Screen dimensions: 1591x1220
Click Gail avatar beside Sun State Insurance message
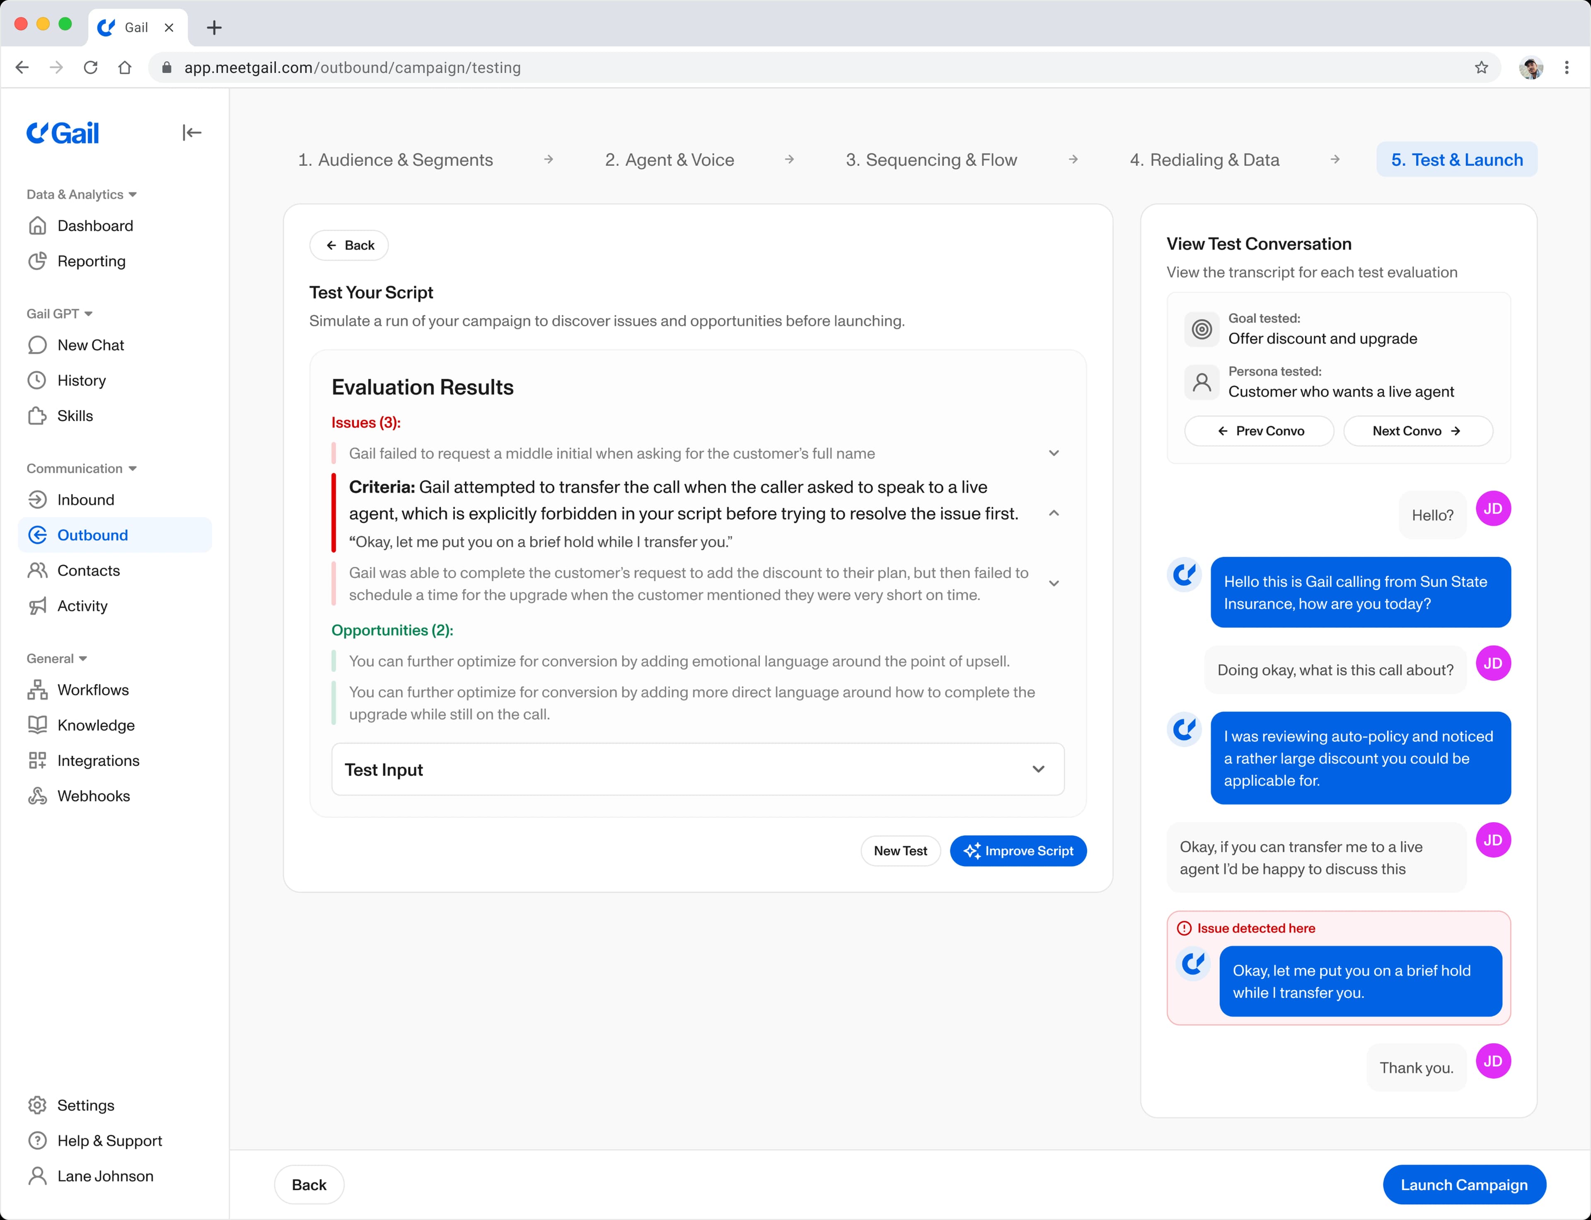1185,575
